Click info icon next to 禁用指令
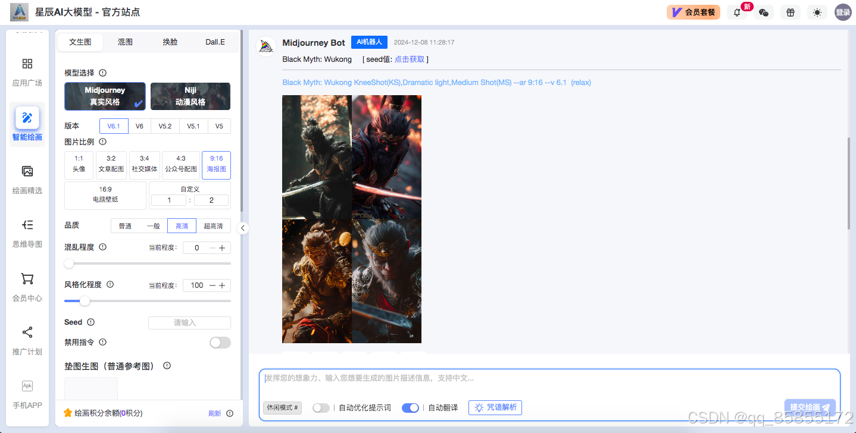The height and width of the screenshot is (433, 856). [102, 343]
